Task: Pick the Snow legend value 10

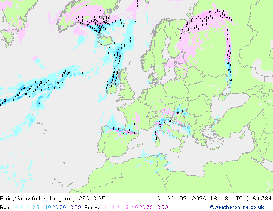Action: (135, 208)
